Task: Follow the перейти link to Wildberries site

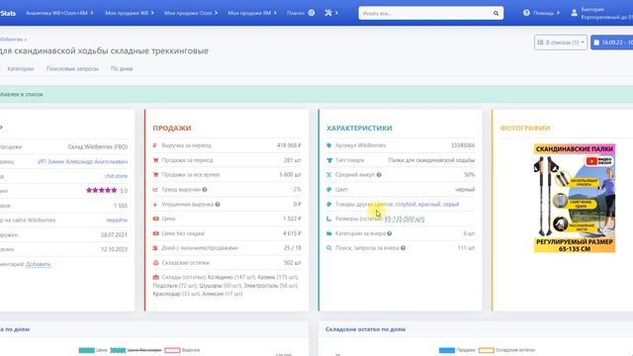Action: pos(117,220)
